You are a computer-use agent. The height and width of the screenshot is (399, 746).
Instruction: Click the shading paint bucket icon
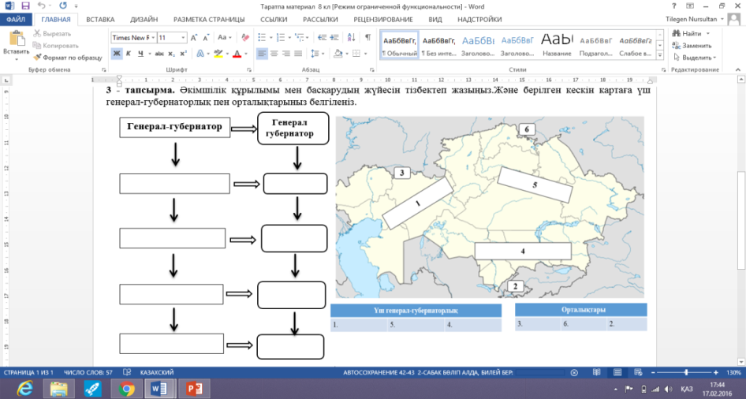click(338, 54)
